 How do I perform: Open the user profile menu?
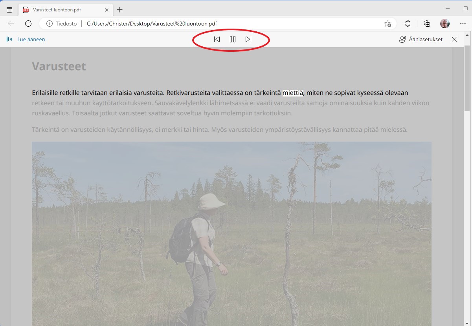point(445,24)
